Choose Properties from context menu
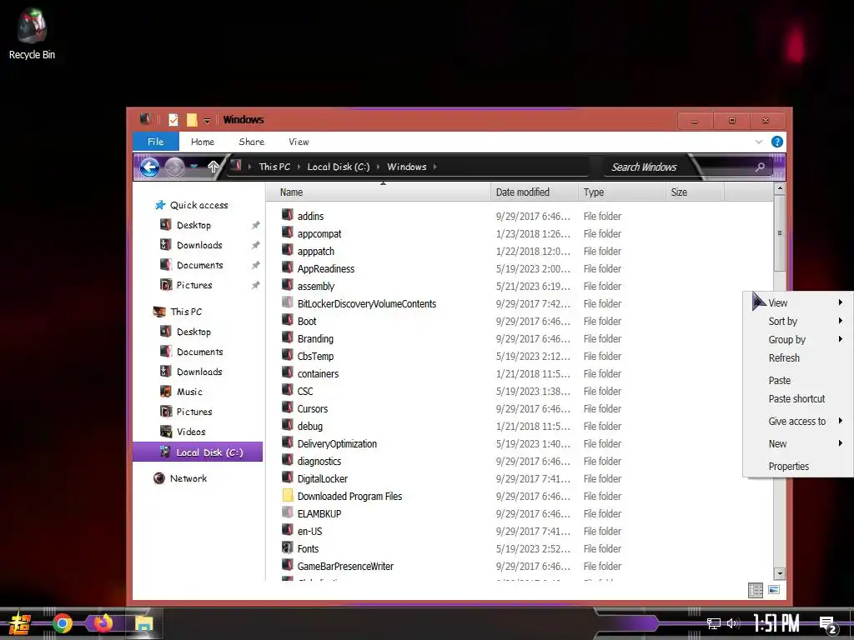Viewport: 854px width, 640px height. pos(797,467)
